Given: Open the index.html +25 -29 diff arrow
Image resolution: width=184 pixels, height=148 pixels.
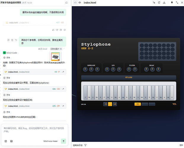Looking at the screenshot, I should [x=63, y=106].
